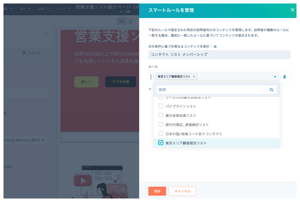Viewport: 300px width, 202px height.
Task: Delete the rule with the trash icon
Action: [x=284, y=77]
